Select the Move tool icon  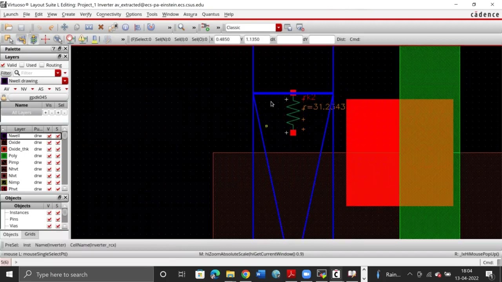(64, 27)
